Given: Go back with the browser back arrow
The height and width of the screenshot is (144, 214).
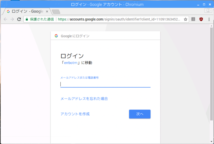Looking at the screenshot, I should point(5,19).
